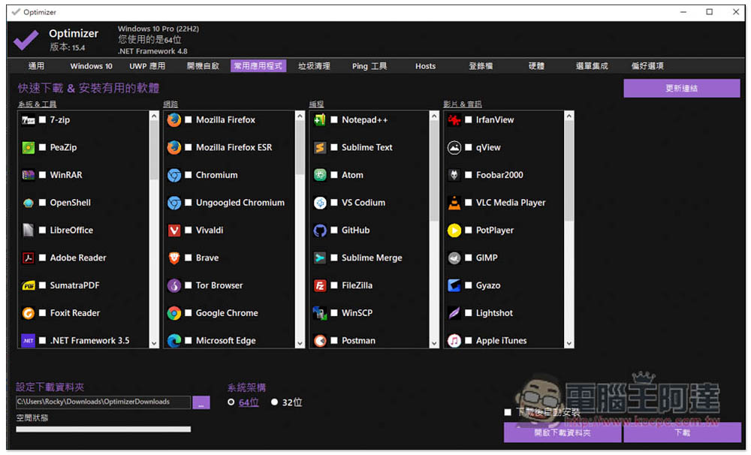This screenshot has height=455, width=751.
Task: Open the Windows 10 tab
Action: pos(91,66)
